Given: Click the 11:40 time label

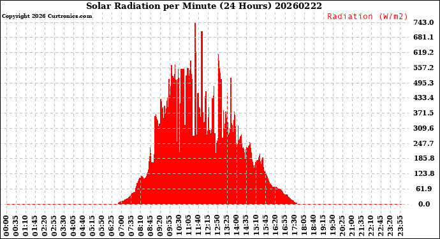Looking at the screenshot, I should click(198, 226).
